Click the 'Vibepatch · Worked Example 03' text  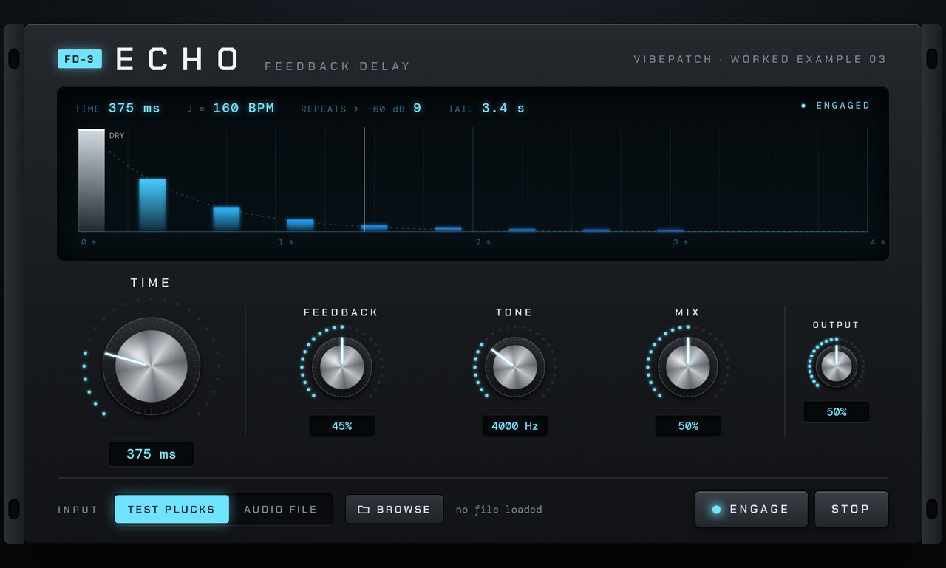760,59
